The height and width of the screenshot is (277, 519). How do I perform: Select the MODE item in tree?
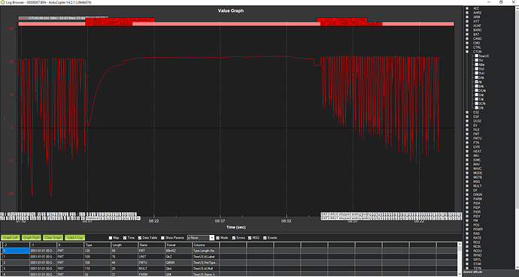[478, 173]
